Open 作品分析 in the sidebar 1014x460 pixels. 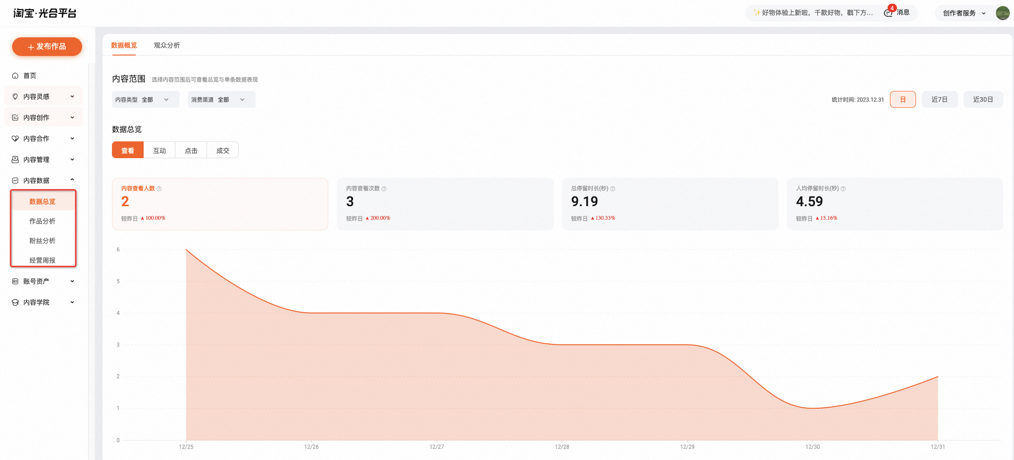tap(42, 221)
